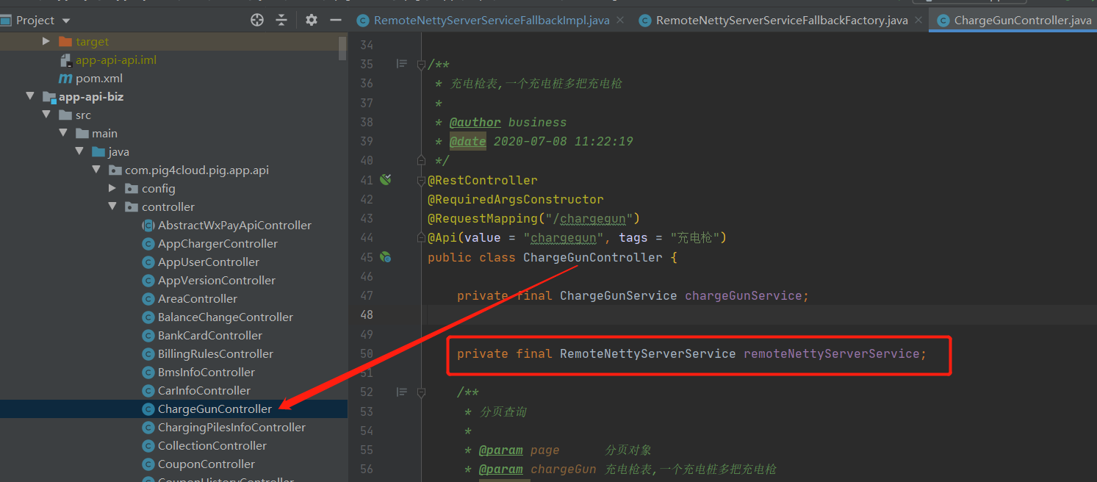
Task: Collapse the controller folder
Action: pyautogui.click(x=112, y=206)
